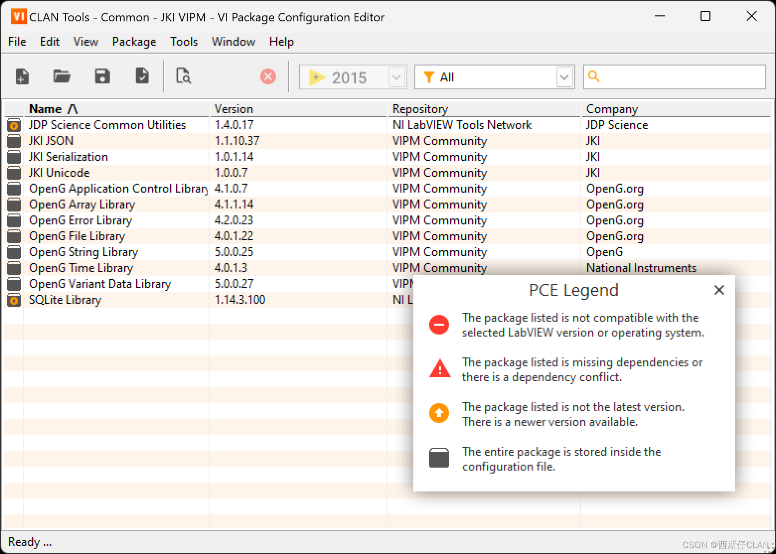Clear the current selection with red cancel icon

tap(268, 76)
